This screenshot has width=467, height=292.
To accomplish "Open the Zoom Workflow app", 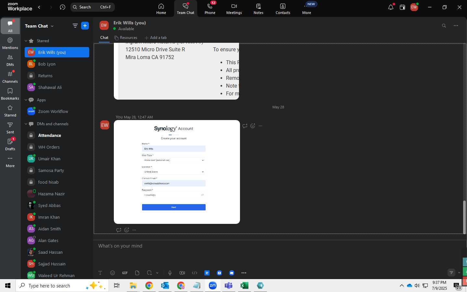I will click(x=57, y=111).
